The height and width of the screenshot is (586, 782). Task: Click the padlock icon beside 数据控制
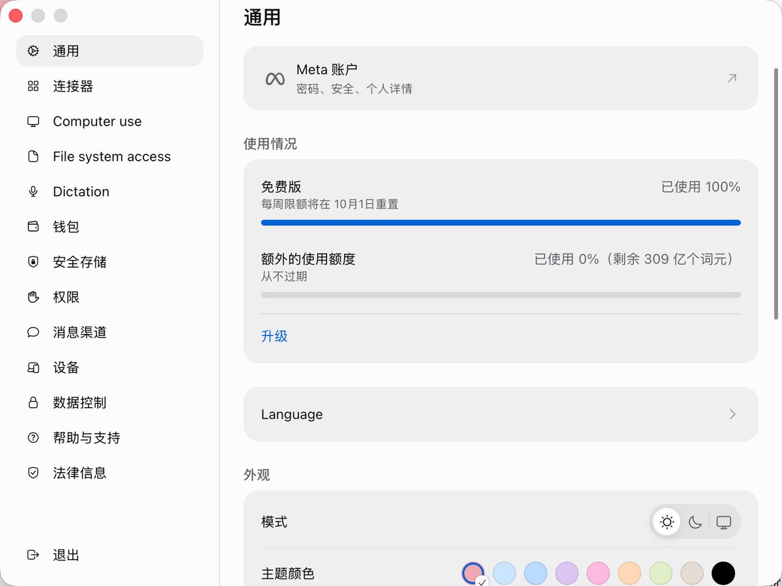[33, 402]
